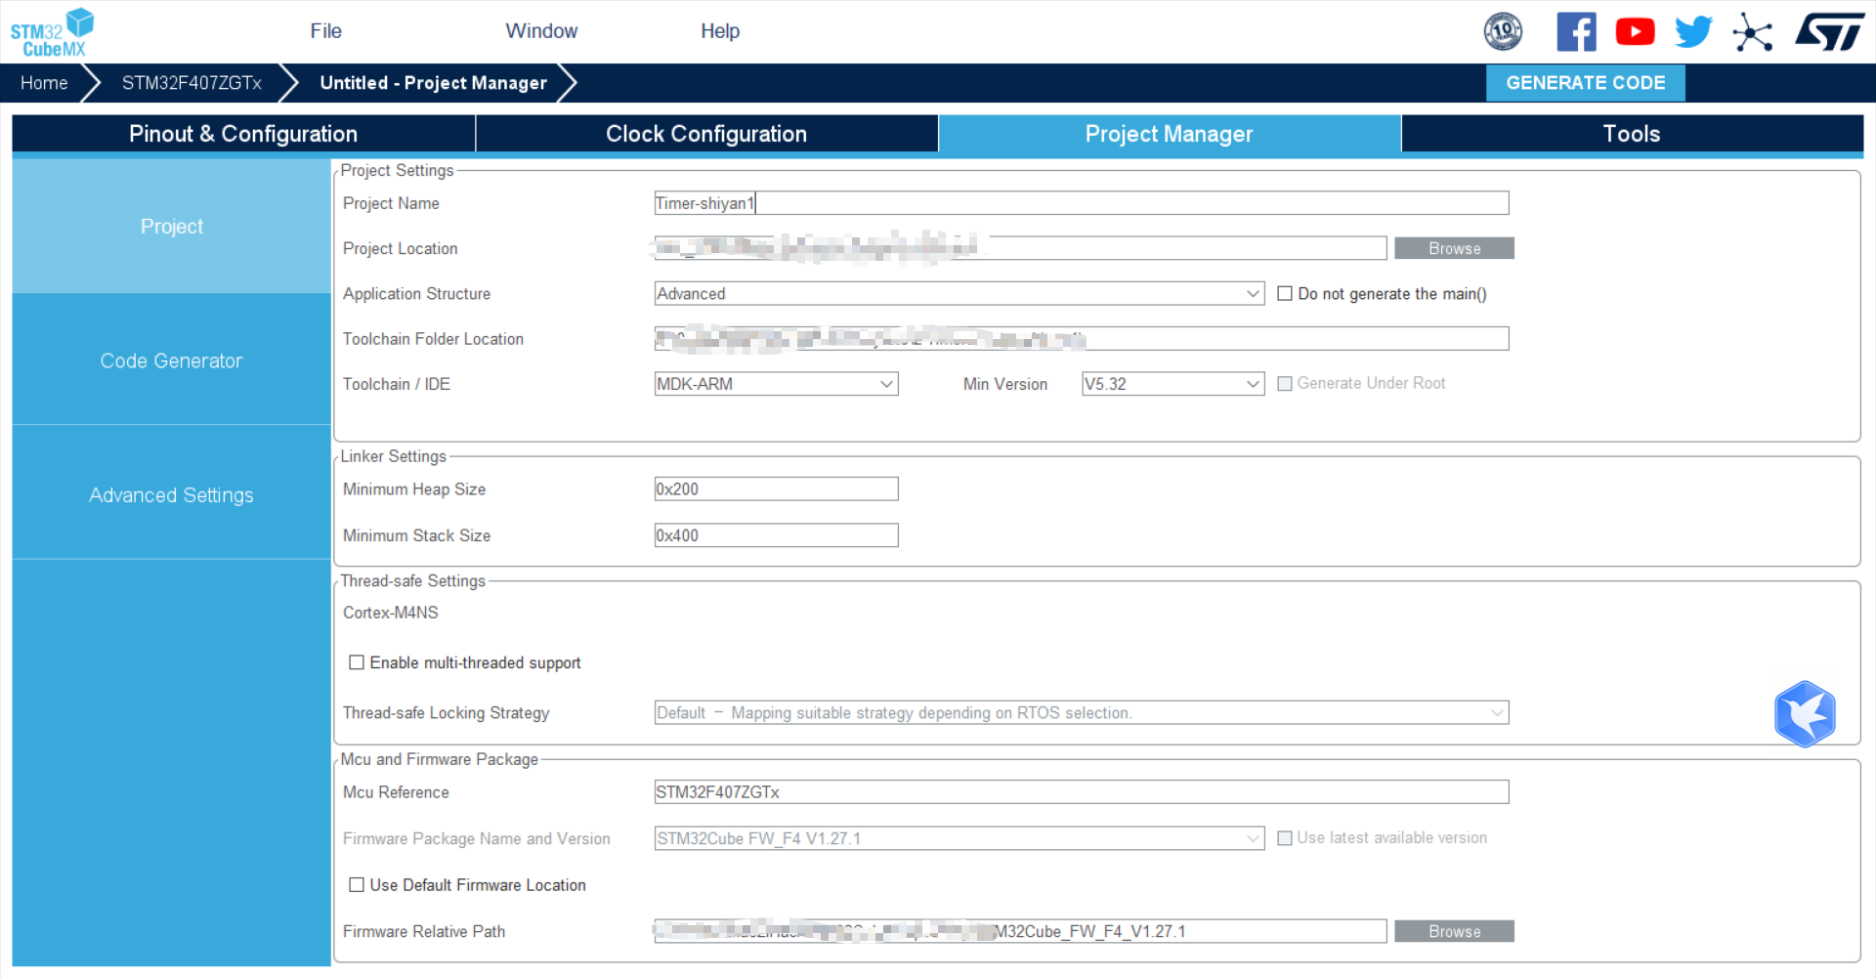This screenshot has height=978, width=1876.
Task: Open the Code Generator section
Action: tap(172, 361)
